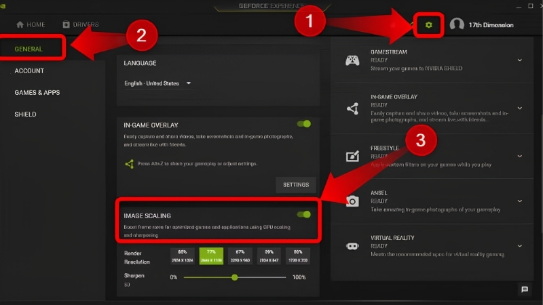
Task: Select the 67% render resolution option
Action: 240,256
